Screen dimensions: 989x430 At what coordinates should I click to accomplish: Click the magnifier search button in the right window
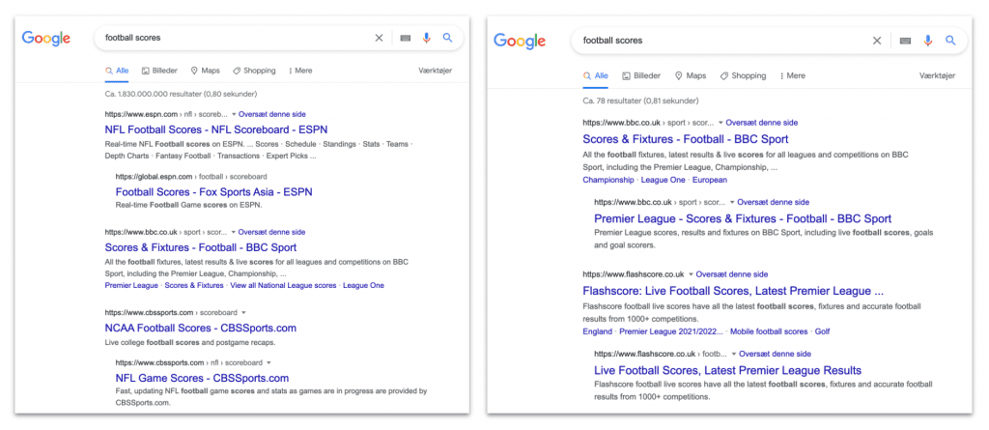pyautogui.click(x=950, y=41)
